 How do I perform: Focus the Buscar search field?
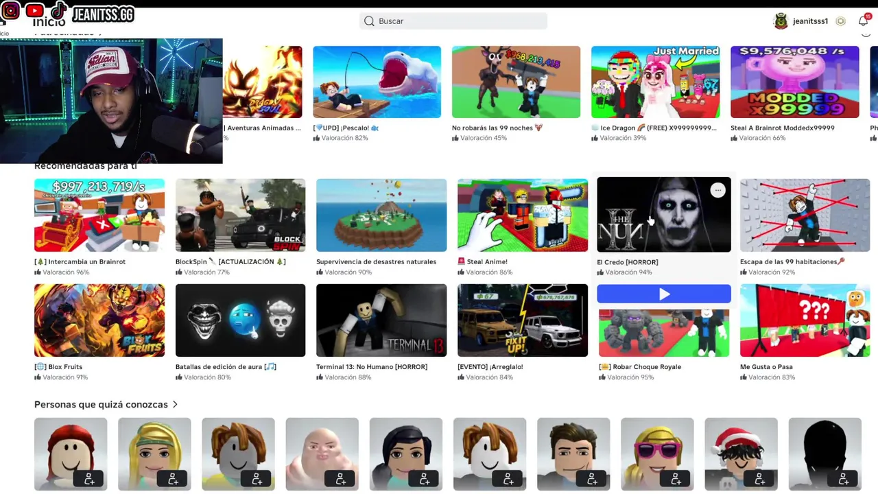coord(453,21)
